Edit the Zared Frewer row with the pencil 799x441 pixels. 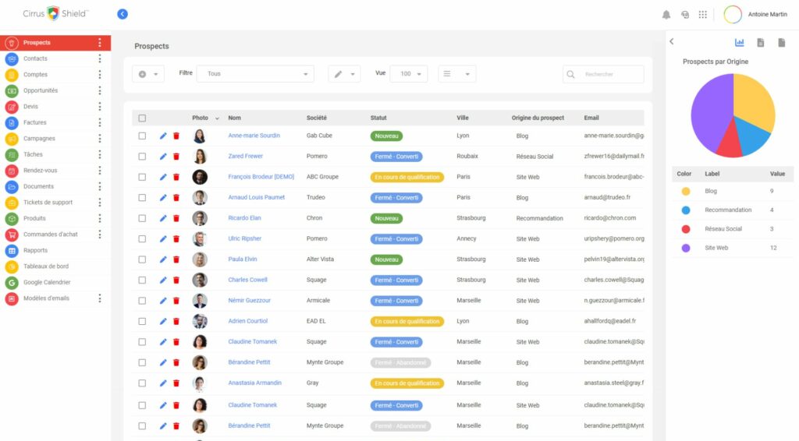pos(163,157)
